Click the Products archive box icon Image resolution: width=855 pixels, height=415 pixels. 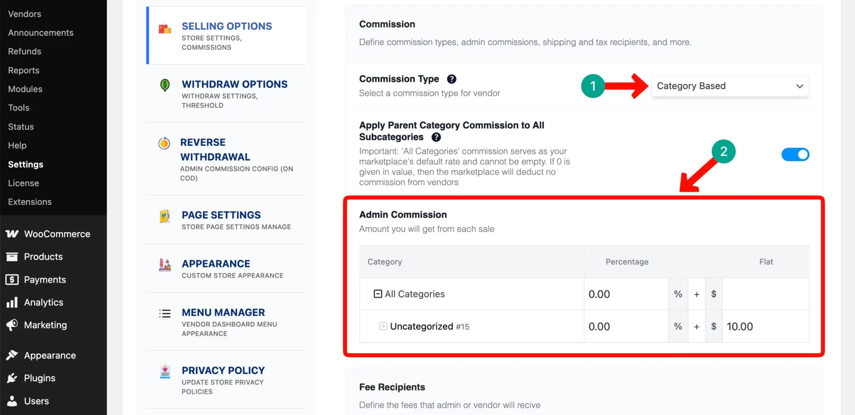[12, 257]
